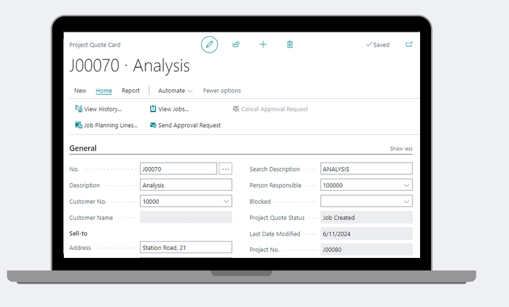Click the ellipsis button beside No. field
This screenshot has width=509, height=307.
[225, 169]
